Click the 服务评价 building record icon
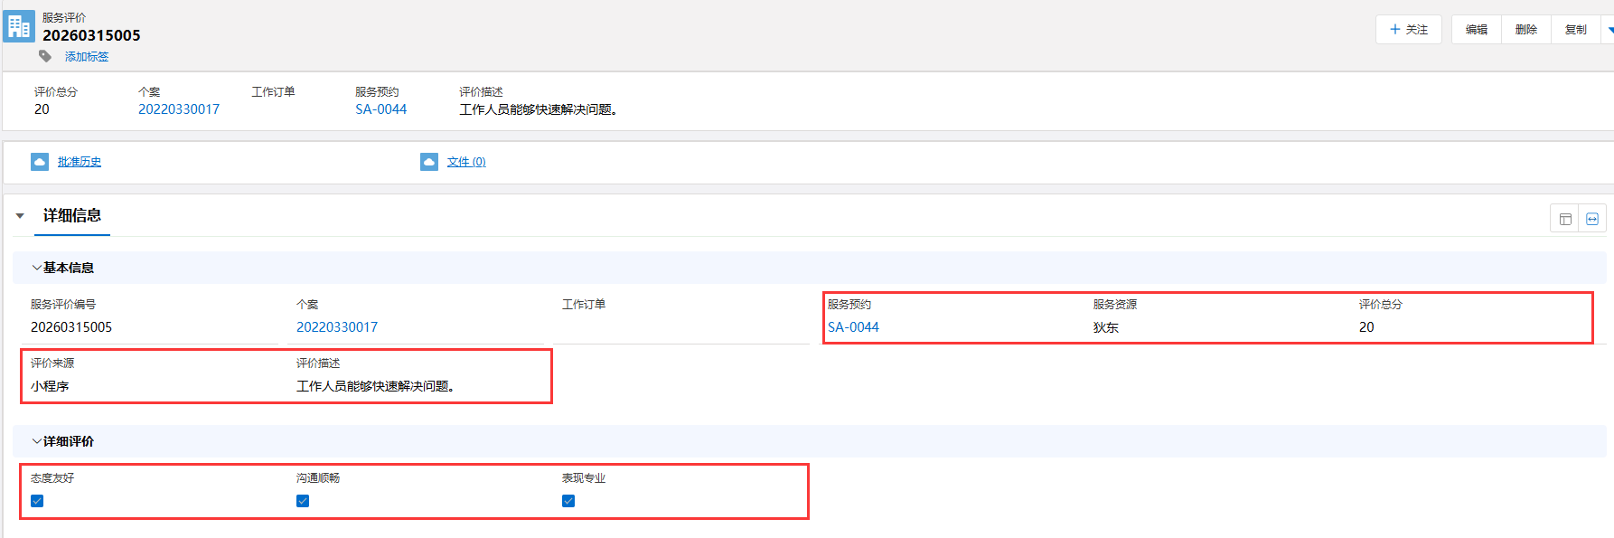Viewport: 1614px width, 538px height. click(x=19, y=26)
